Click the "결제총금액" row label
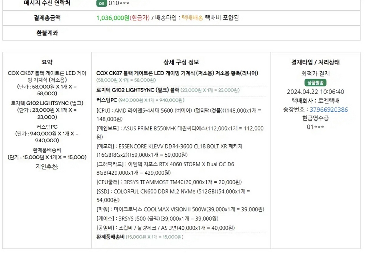 coord(47,18)
